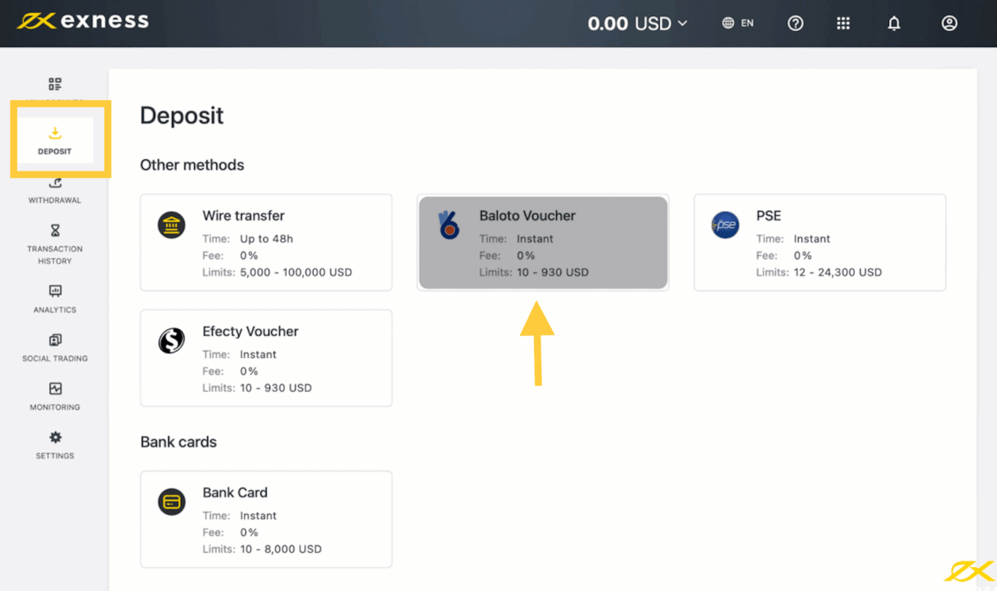Open the Monitoring menu label
This screenshot has height=591, width=997.
(55, 407)
